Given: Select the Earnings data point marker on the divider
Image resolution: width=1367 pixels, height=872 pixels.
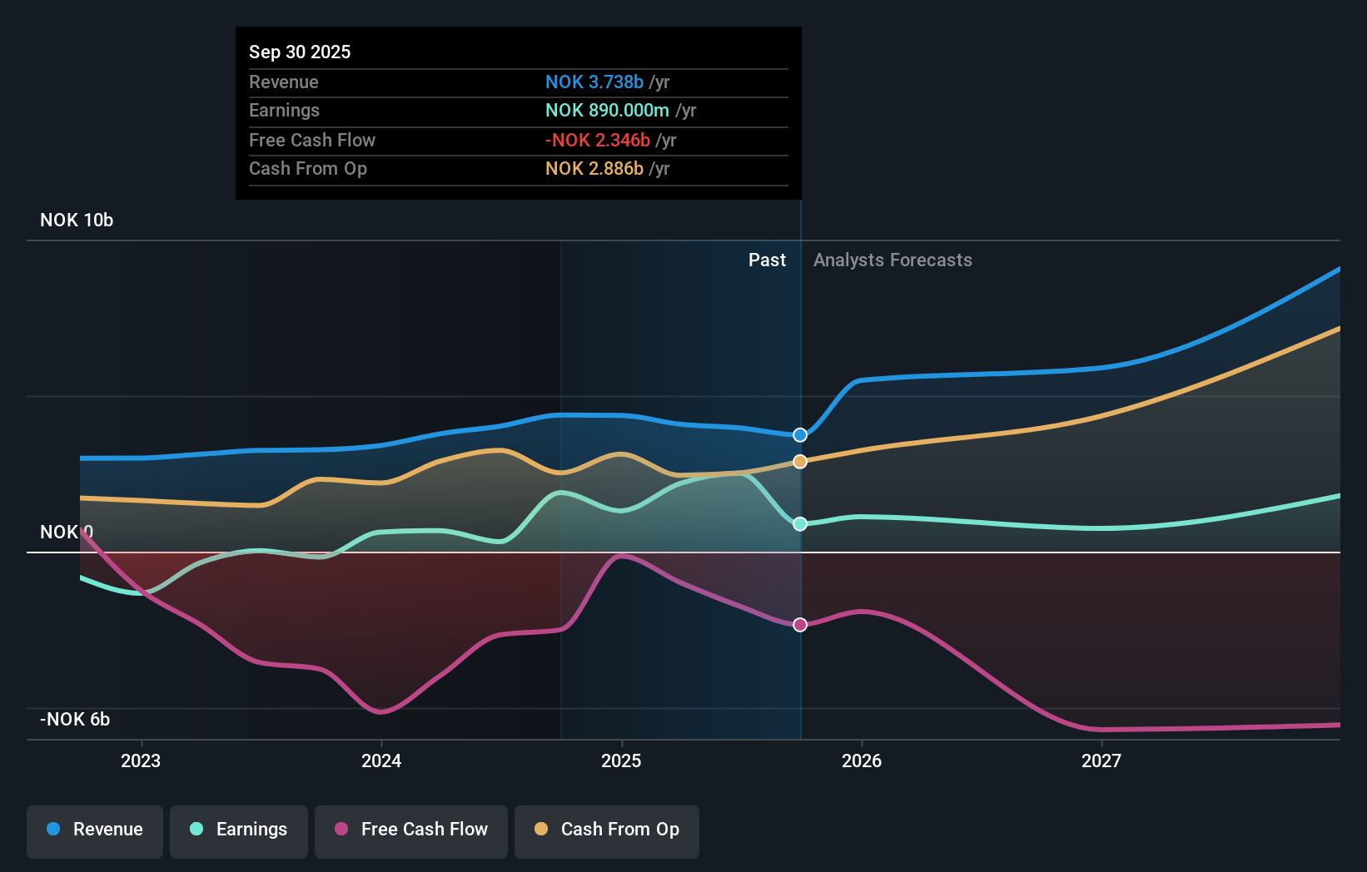Looking at the screenshot, I should pyautogui.click(x=799, y=523).
